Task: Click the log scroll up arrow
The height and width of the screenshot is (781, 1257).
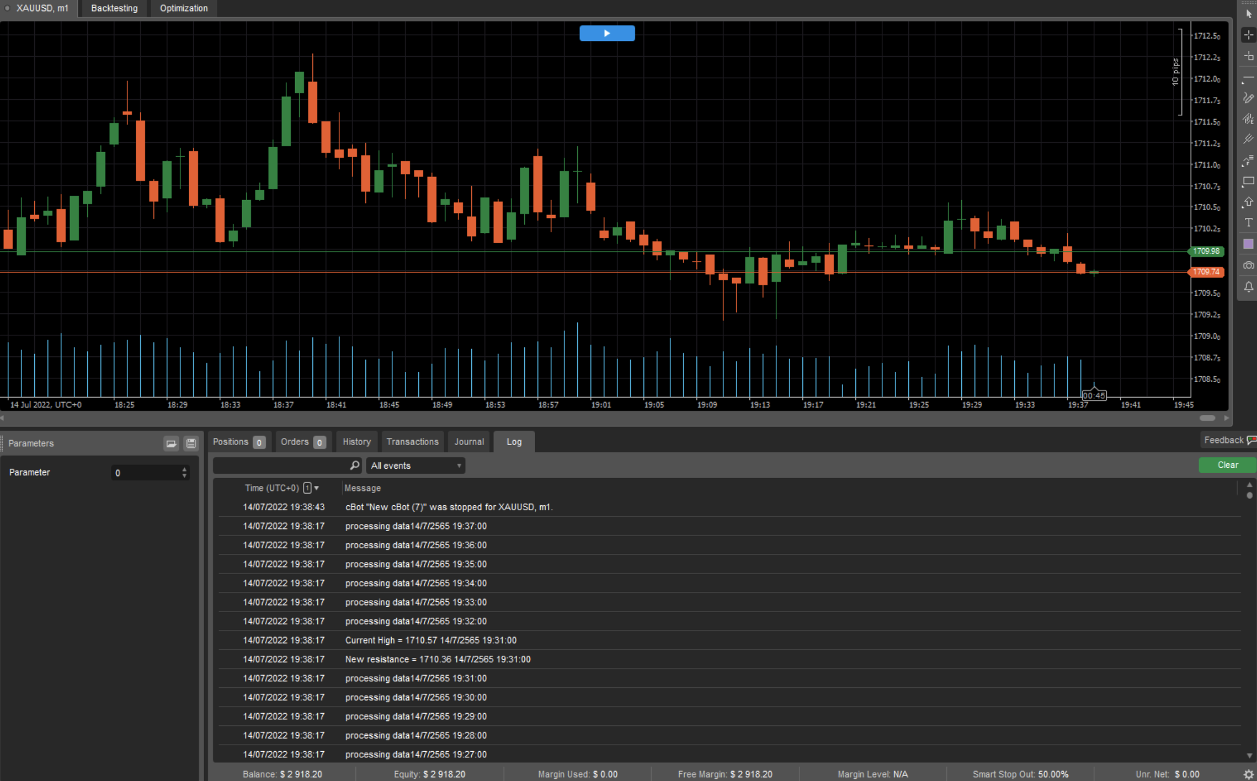Action: 1249,485
